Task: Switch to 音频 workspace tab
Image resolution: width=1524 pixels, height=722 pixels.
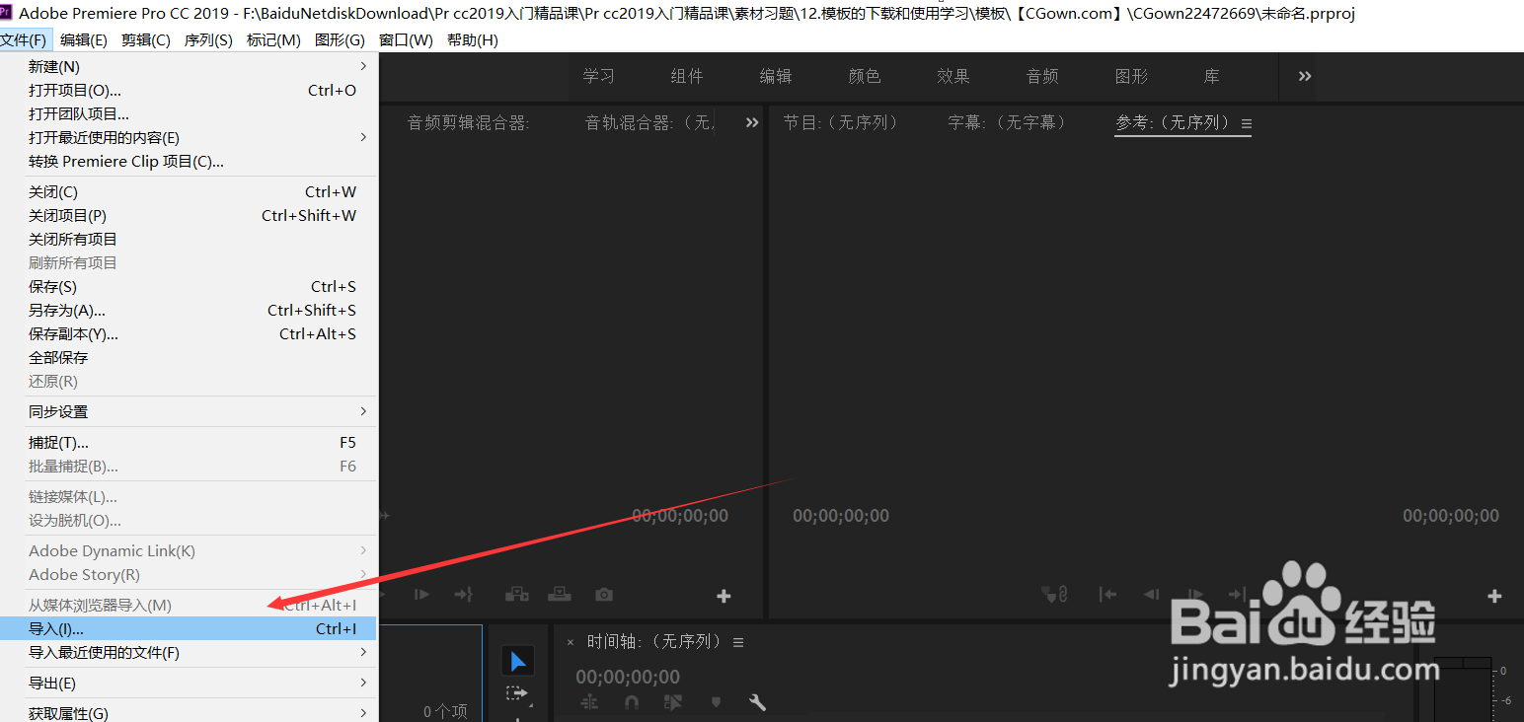Action: coord(1042,76)
